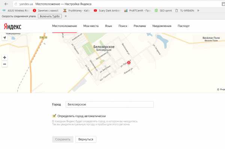Click the Сохранить button
Screen dimensions: 225x149
coord(63,139)
